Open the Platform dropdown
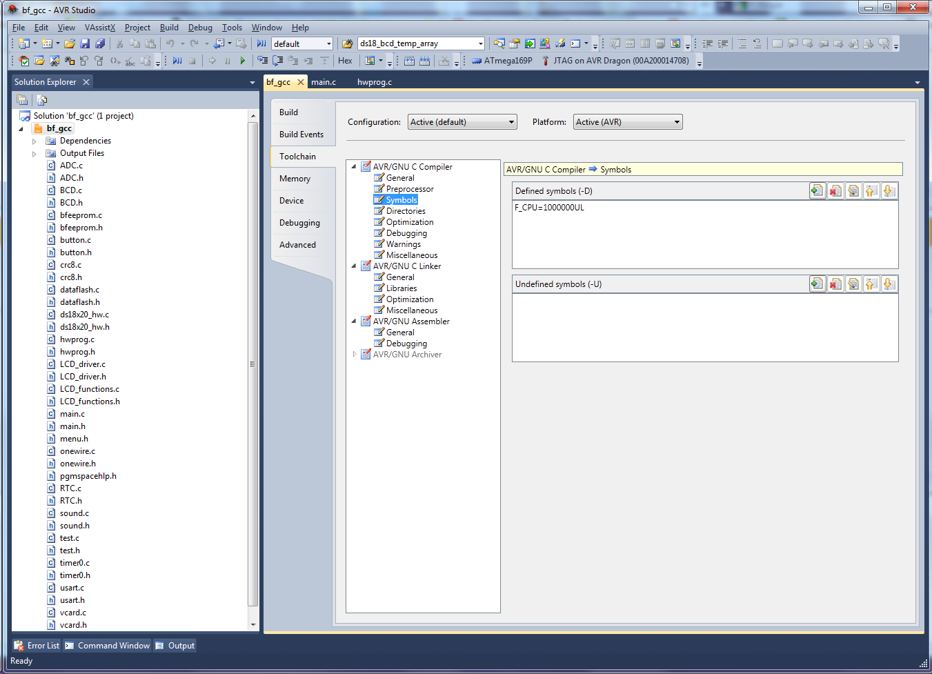 628,122
